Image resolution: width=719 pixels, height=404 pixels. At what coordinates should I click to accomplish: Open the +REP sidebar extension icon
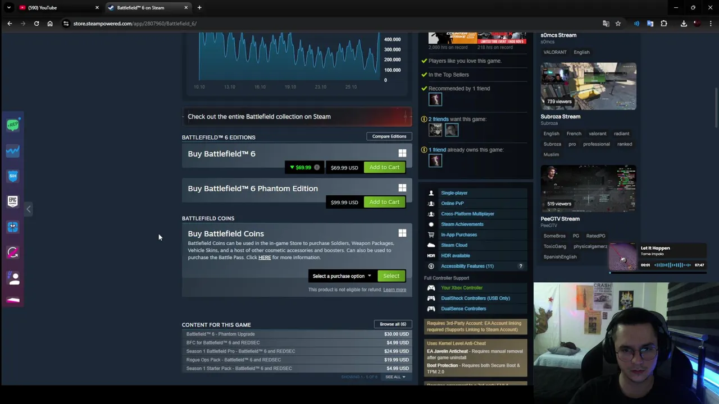tap(13, 125)
